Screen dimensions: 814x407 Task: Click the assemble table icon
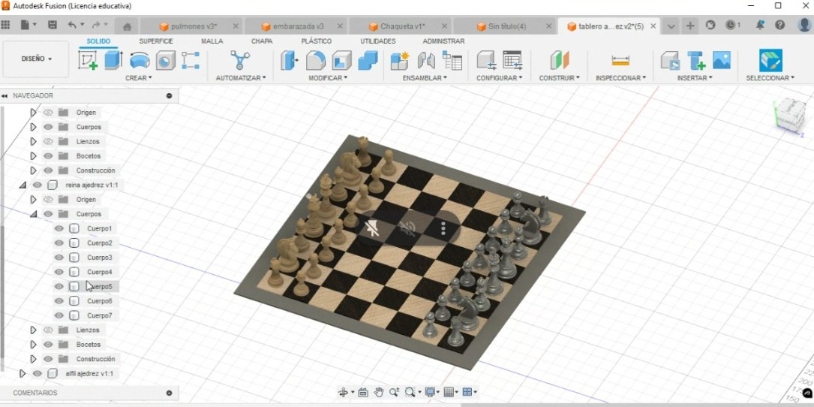point(452,60)
